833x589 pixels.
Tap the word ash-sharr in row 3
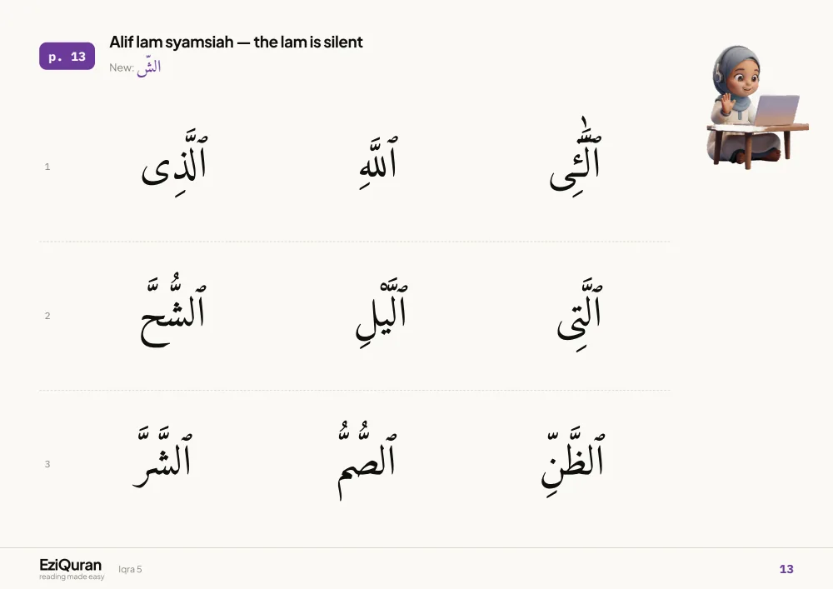[x=162, y=457]
